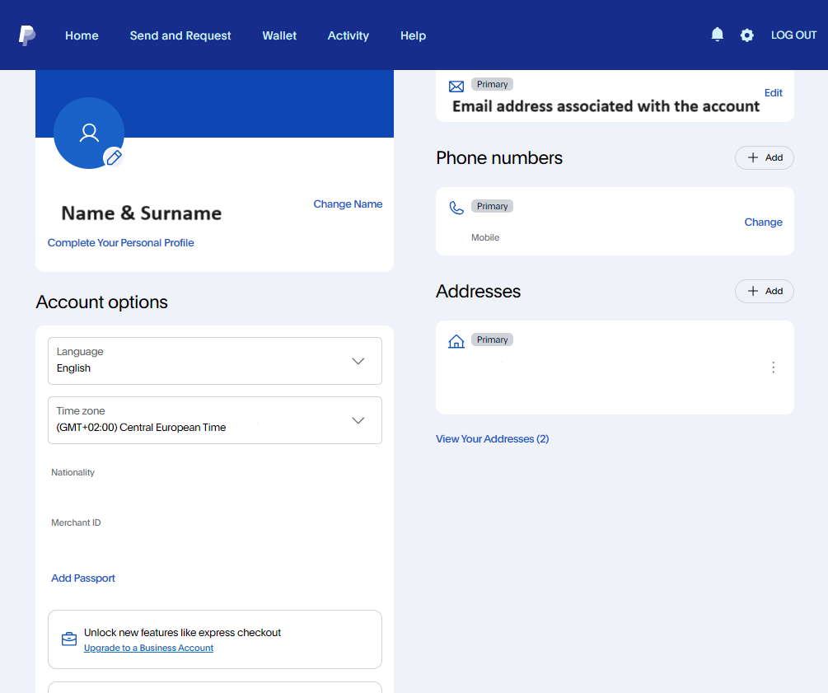This screenshot has height=693, width=828.
Task: Click View Your Addresses (2) link
Action: [x=492, y=439]
